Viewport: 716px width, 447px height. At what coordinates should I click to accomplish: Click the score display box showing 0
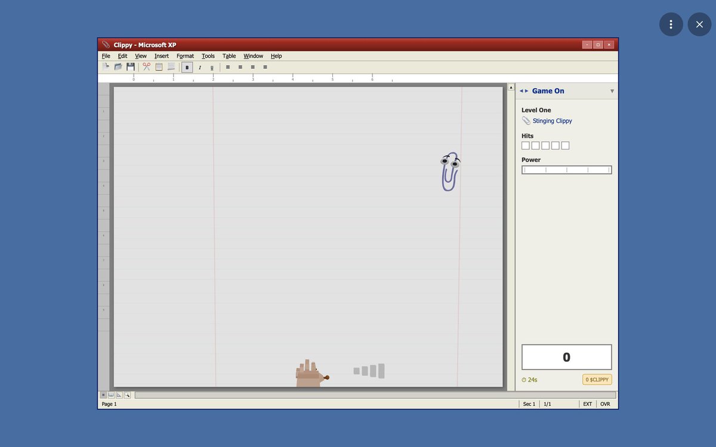(567, 357)
